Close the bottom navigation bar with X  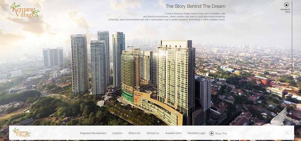pyautogui.click(x=287, y=133)
